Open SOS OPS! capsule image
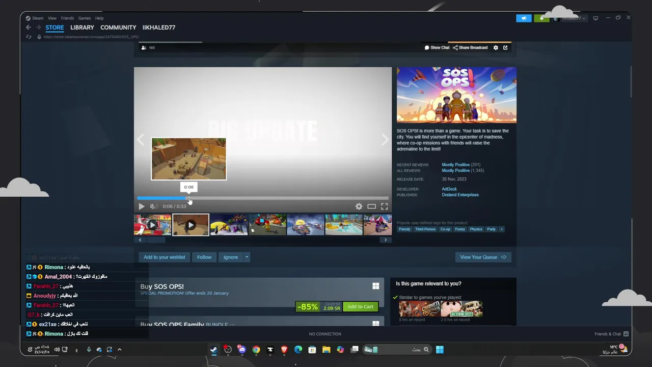The height and width of the screenshot is (367, 652). pyautogui.click(x=456, y=95)
